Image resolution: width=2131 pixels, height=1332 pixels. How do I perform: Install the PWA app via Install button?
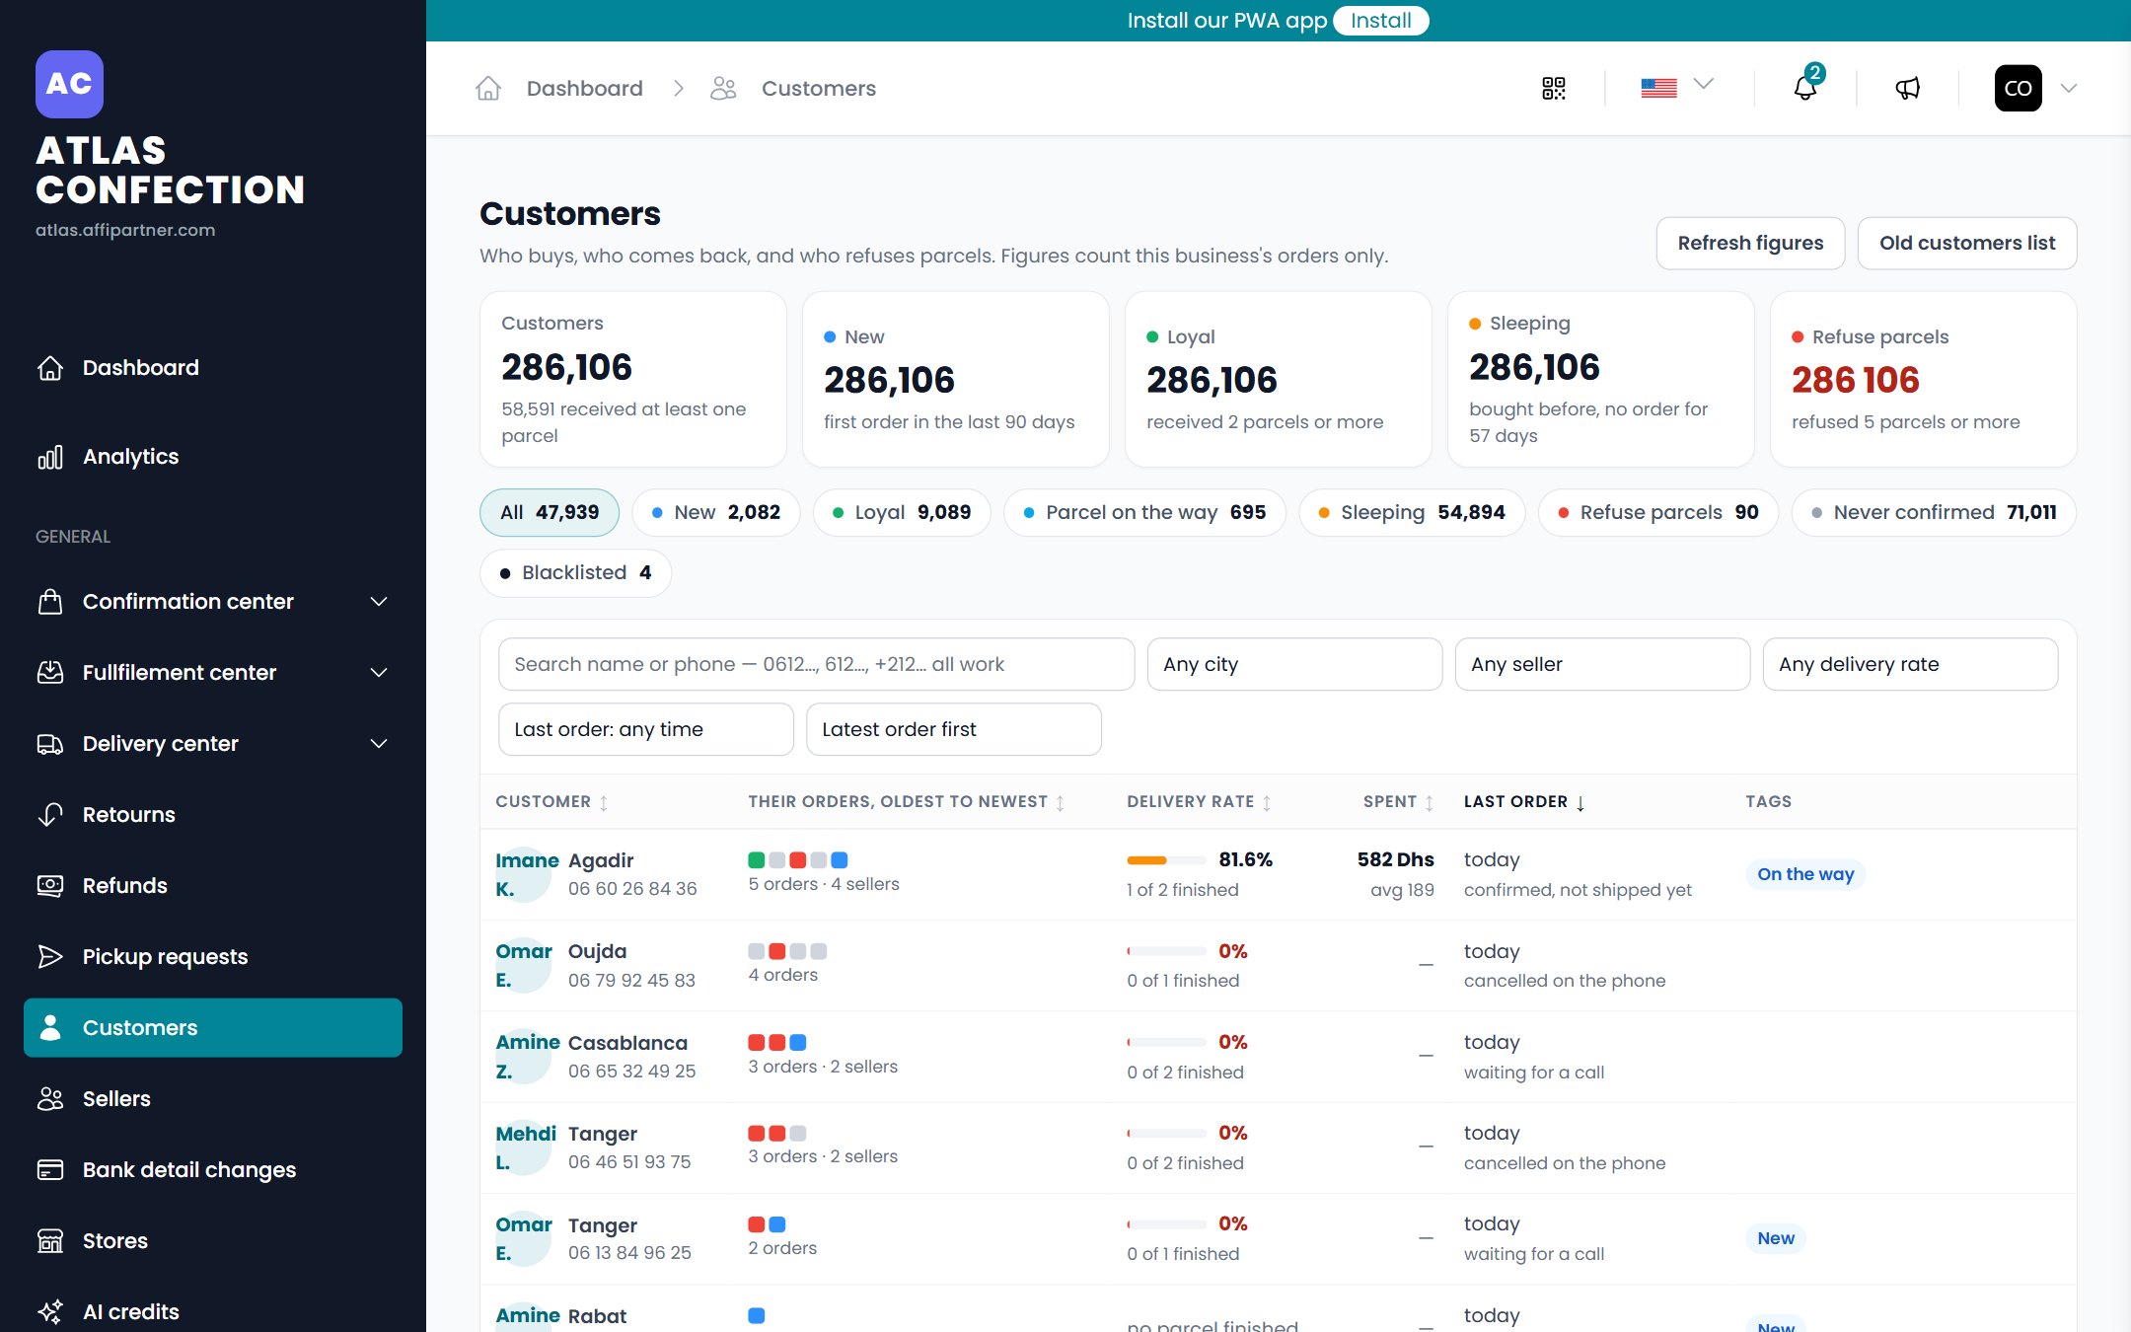[x=1380, y=21]
